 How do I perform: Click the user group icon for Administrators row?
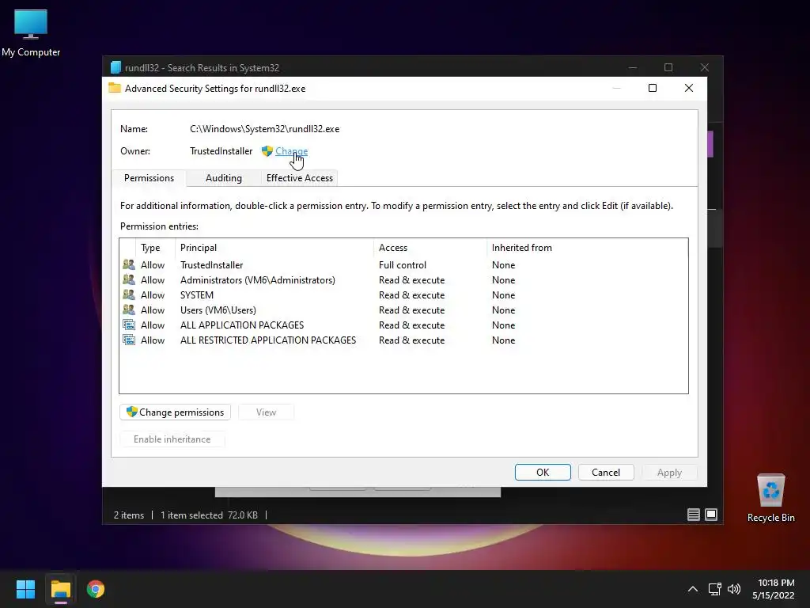point(129,279)
